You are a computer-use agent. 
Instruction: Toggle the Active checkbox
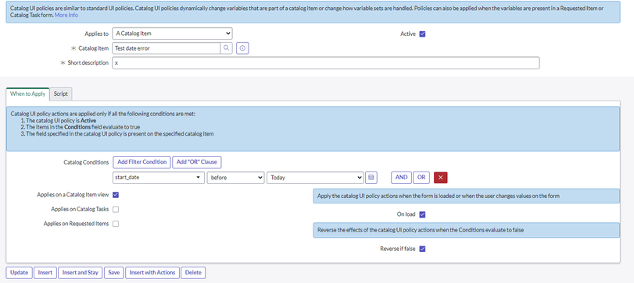[x=422, y=34]
